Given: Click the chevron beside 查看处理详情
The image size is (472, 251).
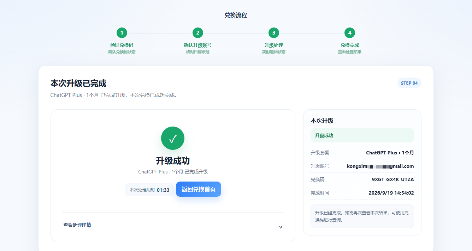Looking at the screenshot, I should pos(281,227).
